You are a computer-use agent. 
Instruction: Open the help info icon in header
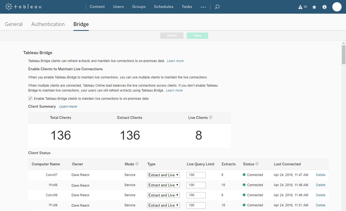click(x=324, y=7)
